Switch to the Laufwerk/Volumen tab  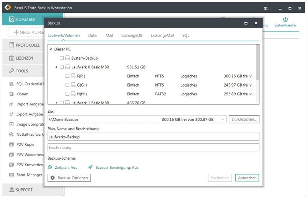(64, 35)
